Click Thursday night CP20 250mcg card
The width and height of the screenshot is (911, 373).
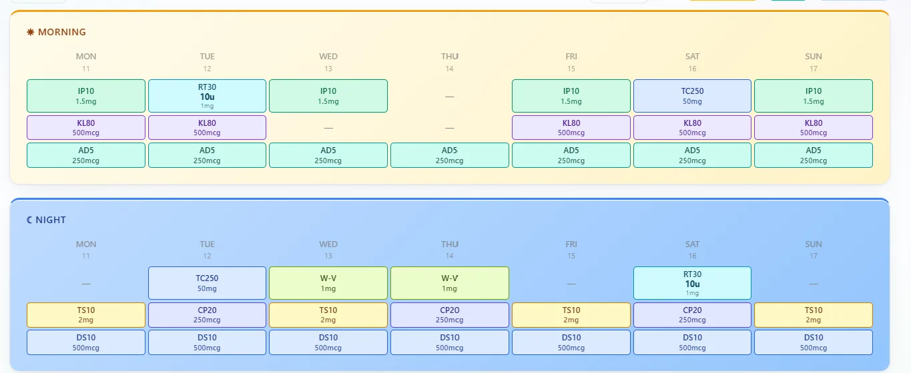pos(450,315)
